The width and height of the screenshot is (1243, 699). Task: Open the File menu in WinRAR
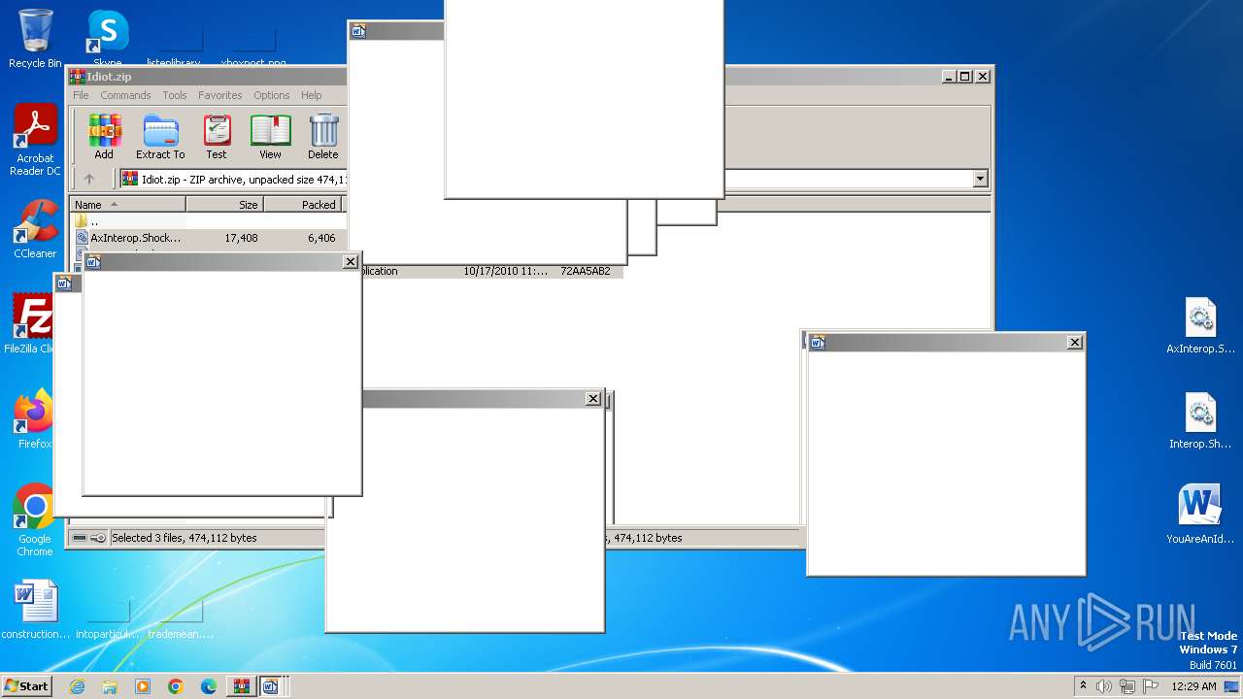click(81, 95)
